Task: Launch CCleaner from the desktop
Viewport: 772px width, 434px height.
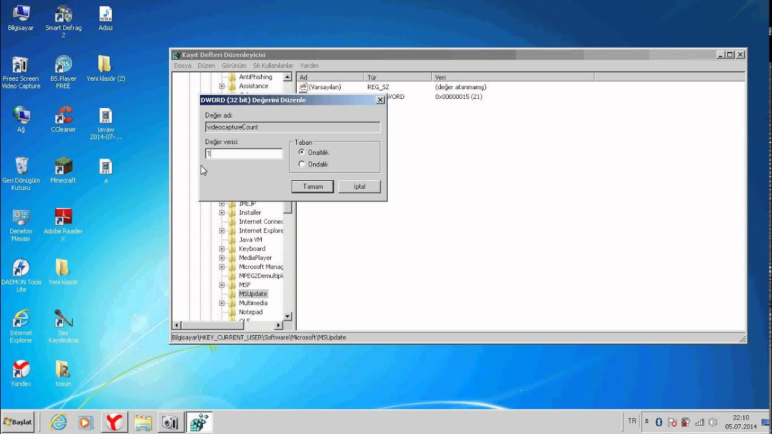Action: click(x=63, y=119)
